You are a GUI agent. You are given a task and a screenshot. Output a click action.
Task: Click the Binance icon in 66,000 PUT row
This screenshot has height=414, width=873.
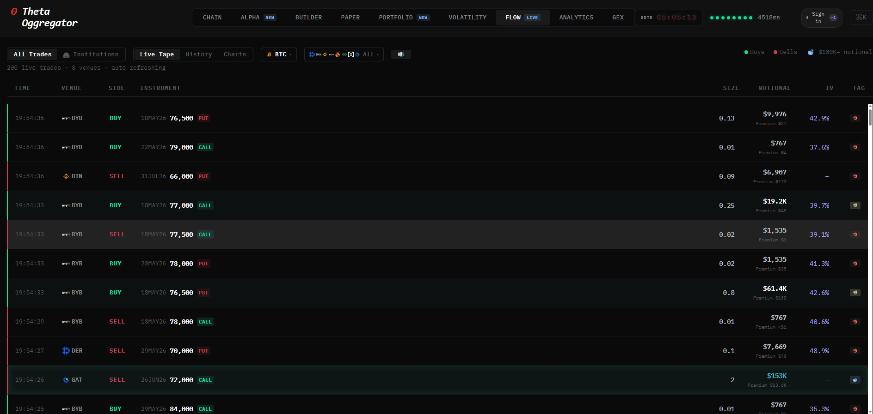[x=66, y=176]
